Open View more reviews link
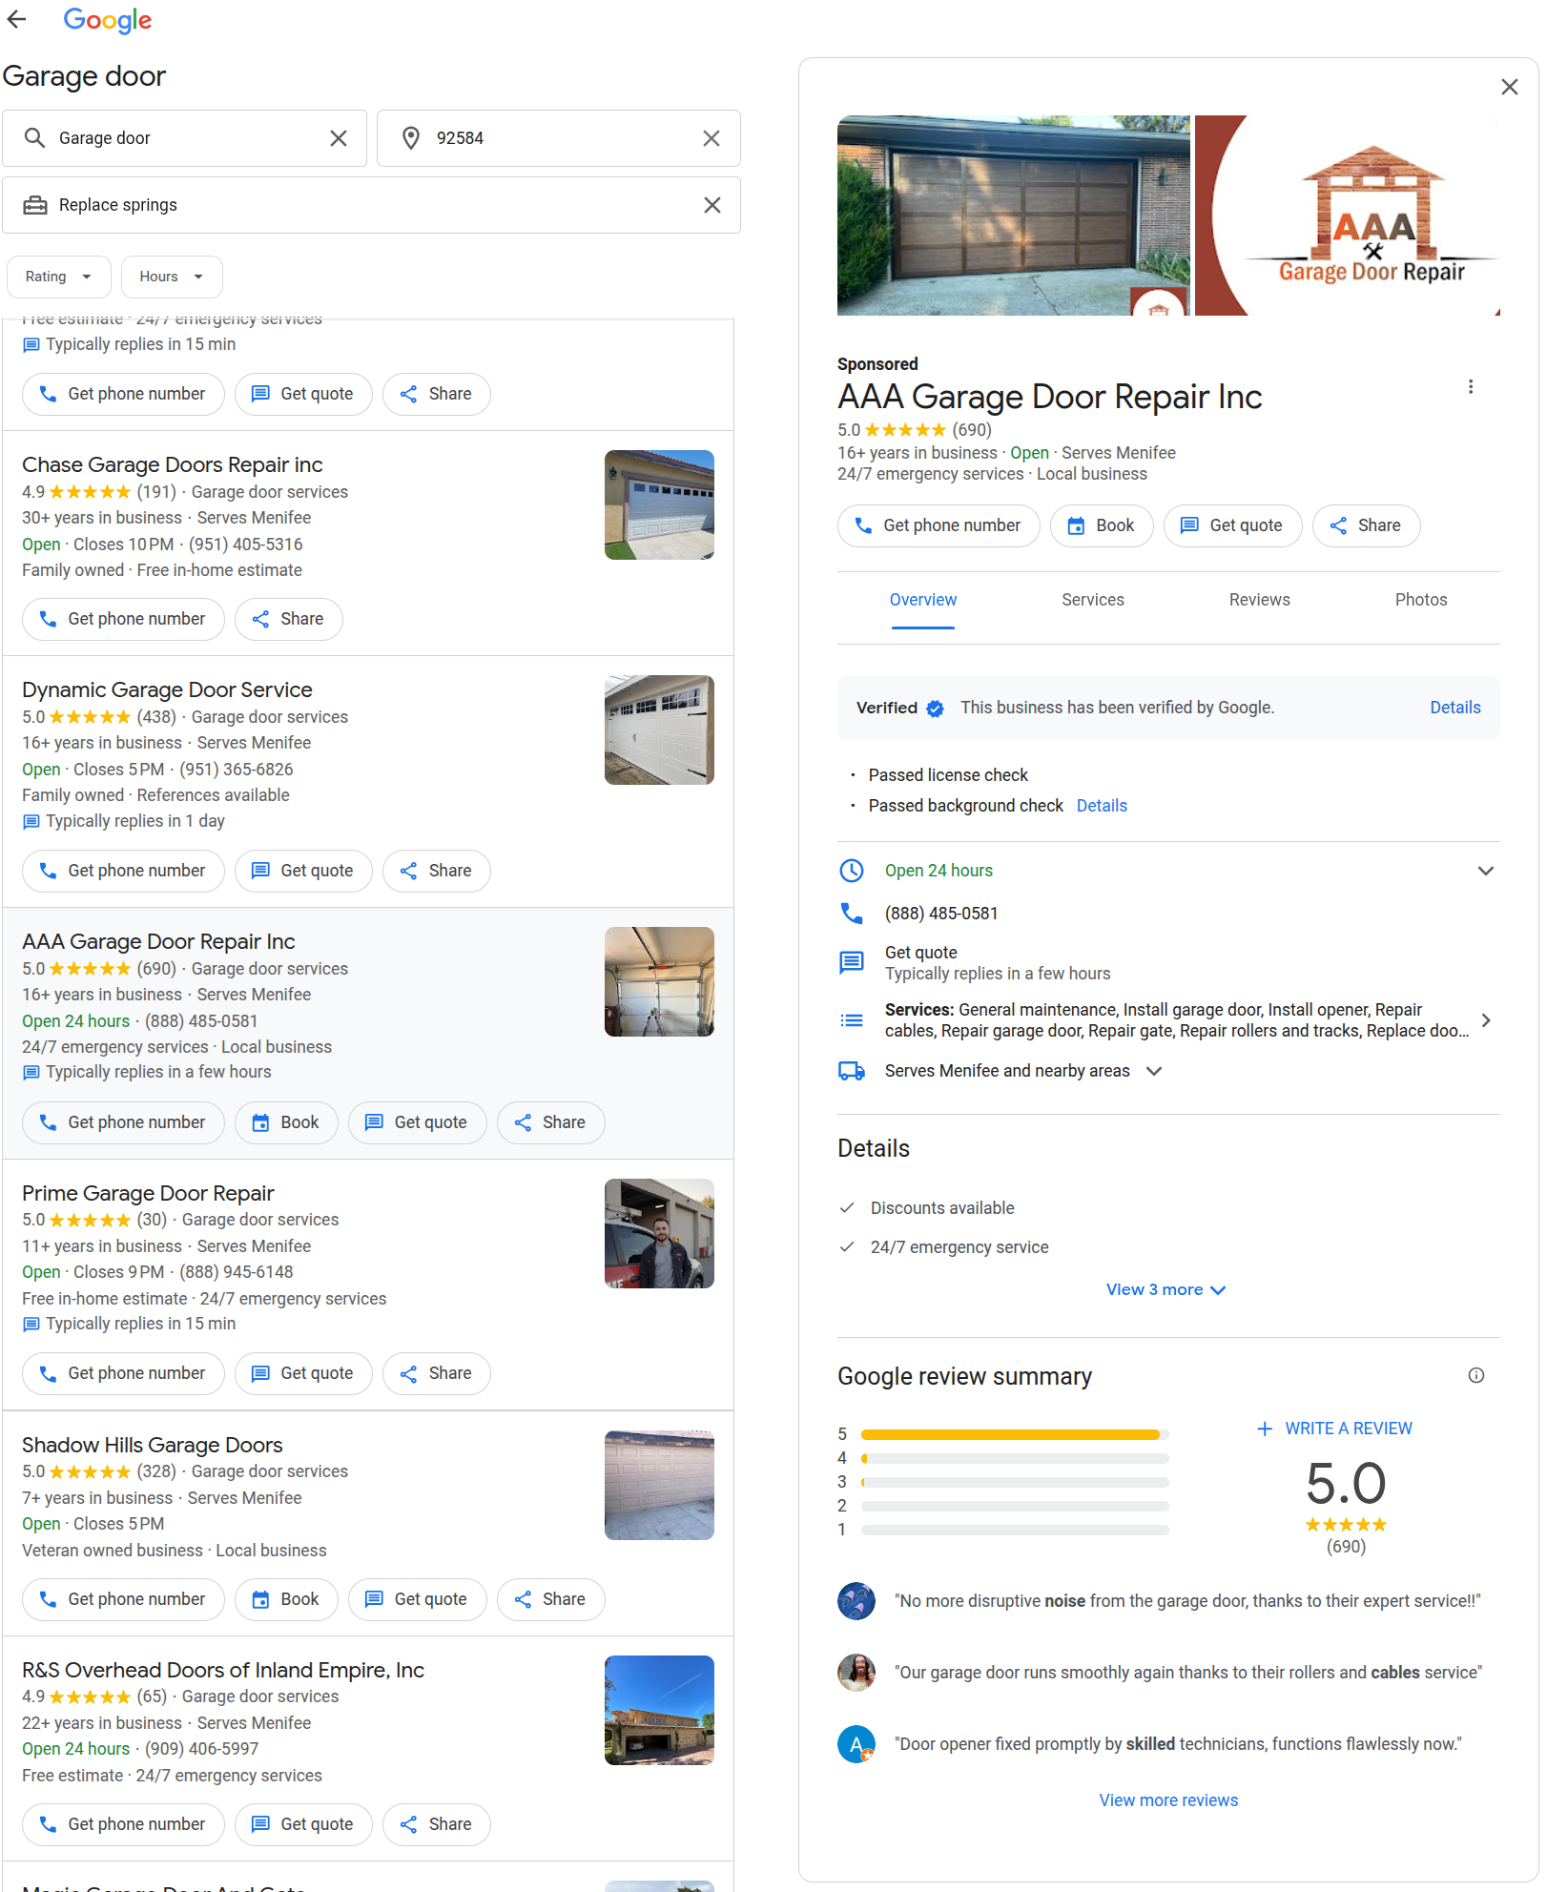 1167,1800
